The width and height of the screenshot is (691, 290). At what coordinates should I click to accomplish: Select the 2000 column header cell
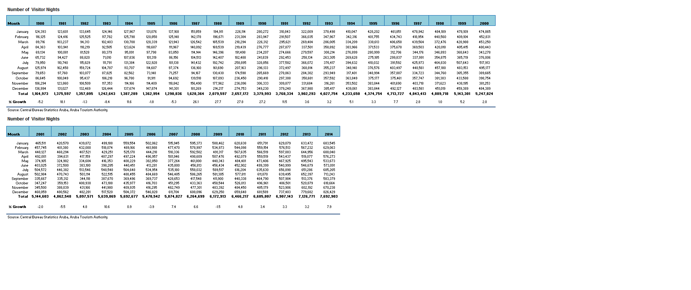click(x=484, y=23)
